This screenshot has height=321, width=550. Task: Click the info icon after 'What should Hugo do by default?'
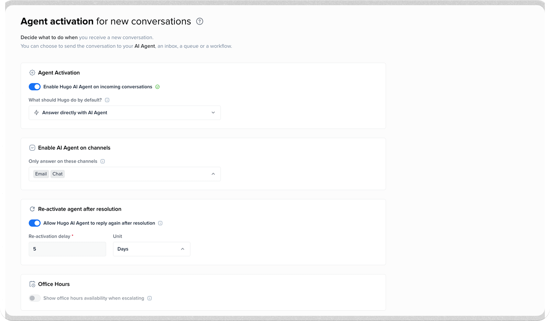[x=107, y=100]
